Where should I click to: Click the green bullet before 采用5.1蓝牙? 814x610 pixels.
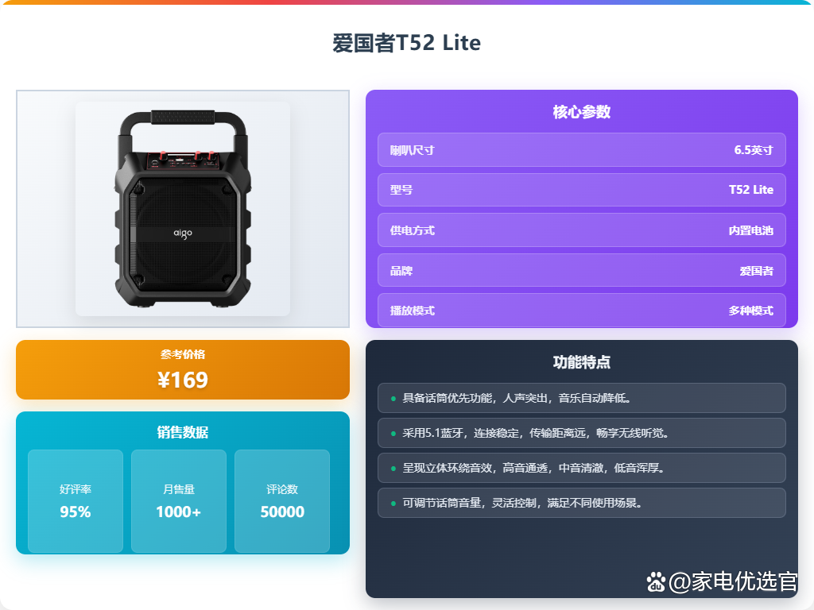(x=393, y=433)
